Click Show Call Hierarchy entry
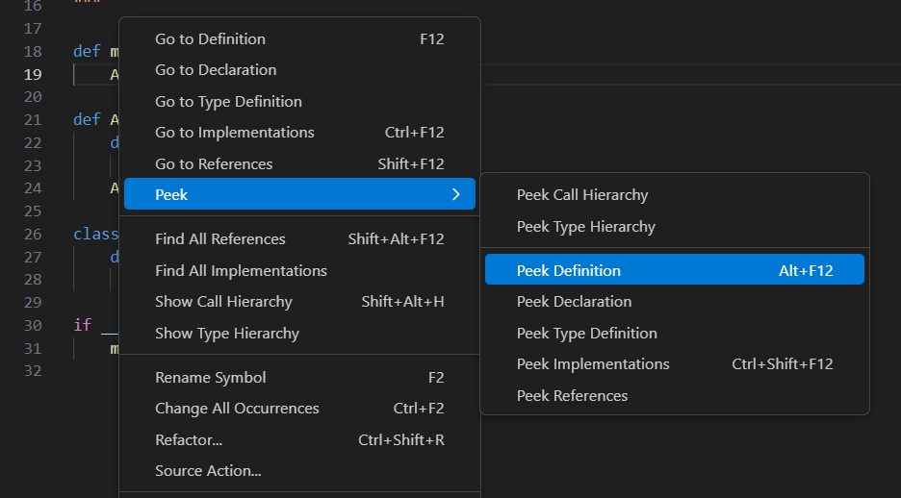 point(223,302)
